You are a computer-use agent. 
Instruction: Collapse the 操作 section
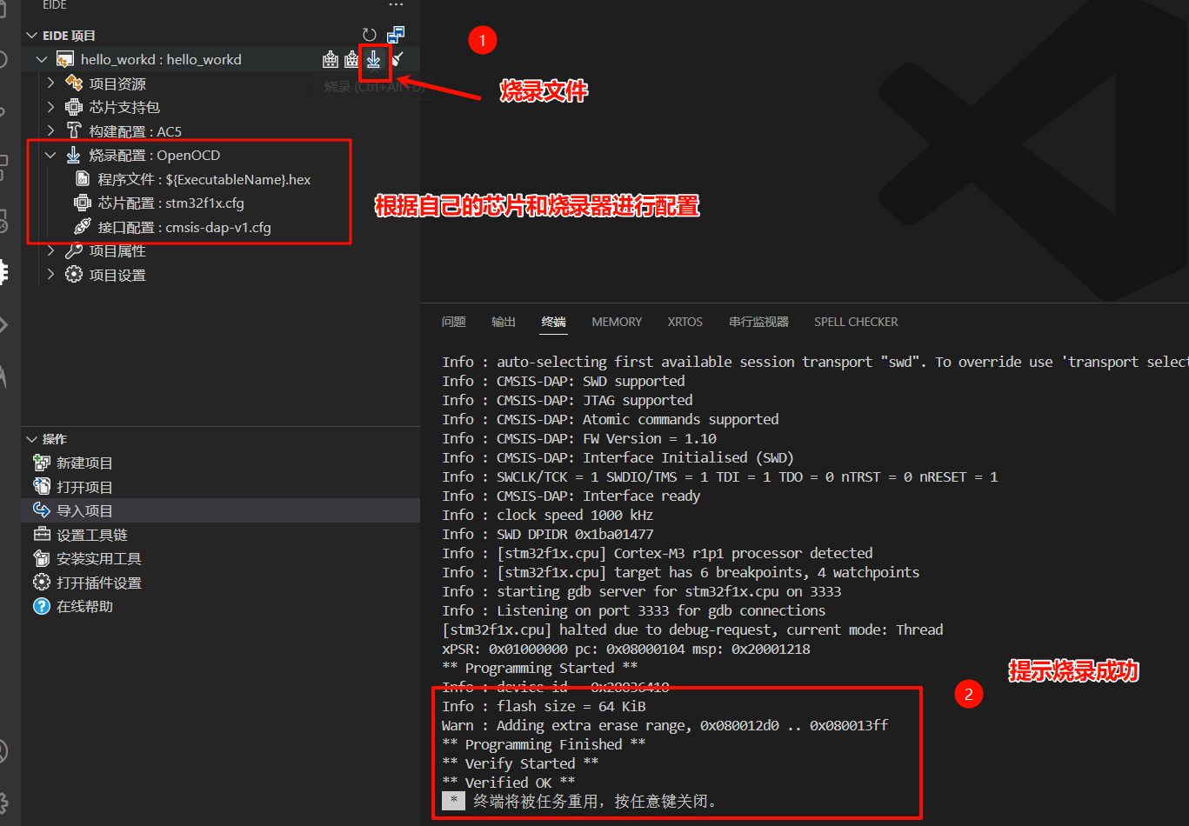pyautogui.click(x=32, y=439)
